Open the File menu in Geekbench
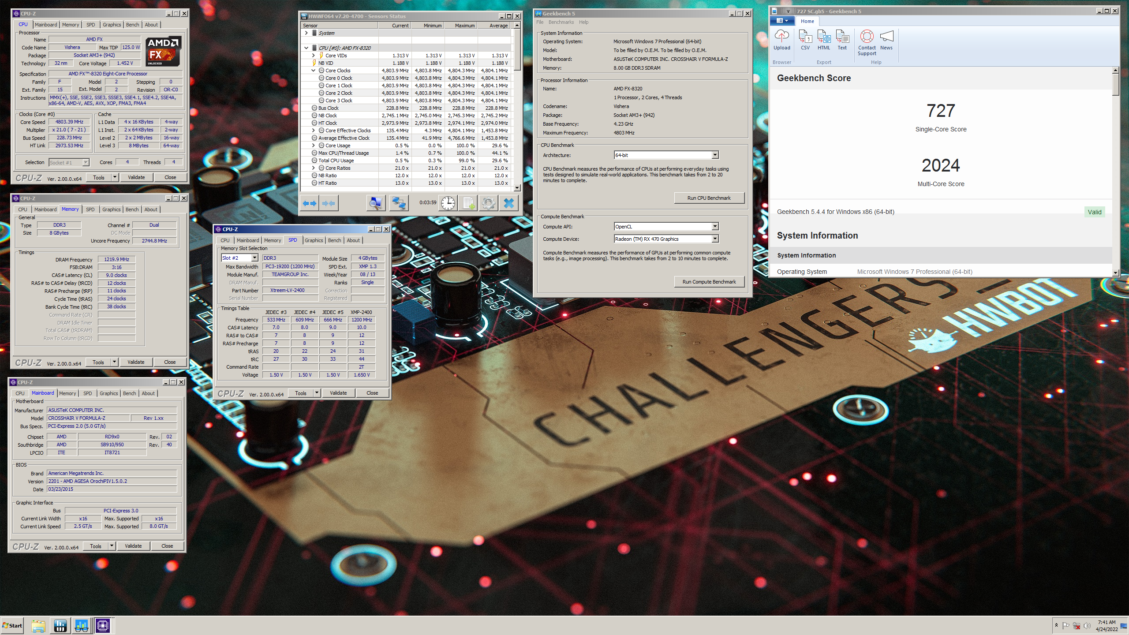The image size is (1129, 635). (540, 22)
